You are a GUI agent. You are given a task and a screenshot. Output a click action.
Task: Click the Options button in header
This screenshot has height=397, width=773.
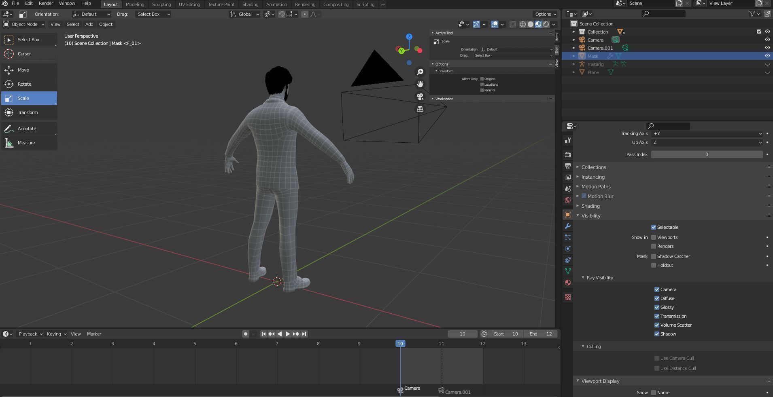546,14
